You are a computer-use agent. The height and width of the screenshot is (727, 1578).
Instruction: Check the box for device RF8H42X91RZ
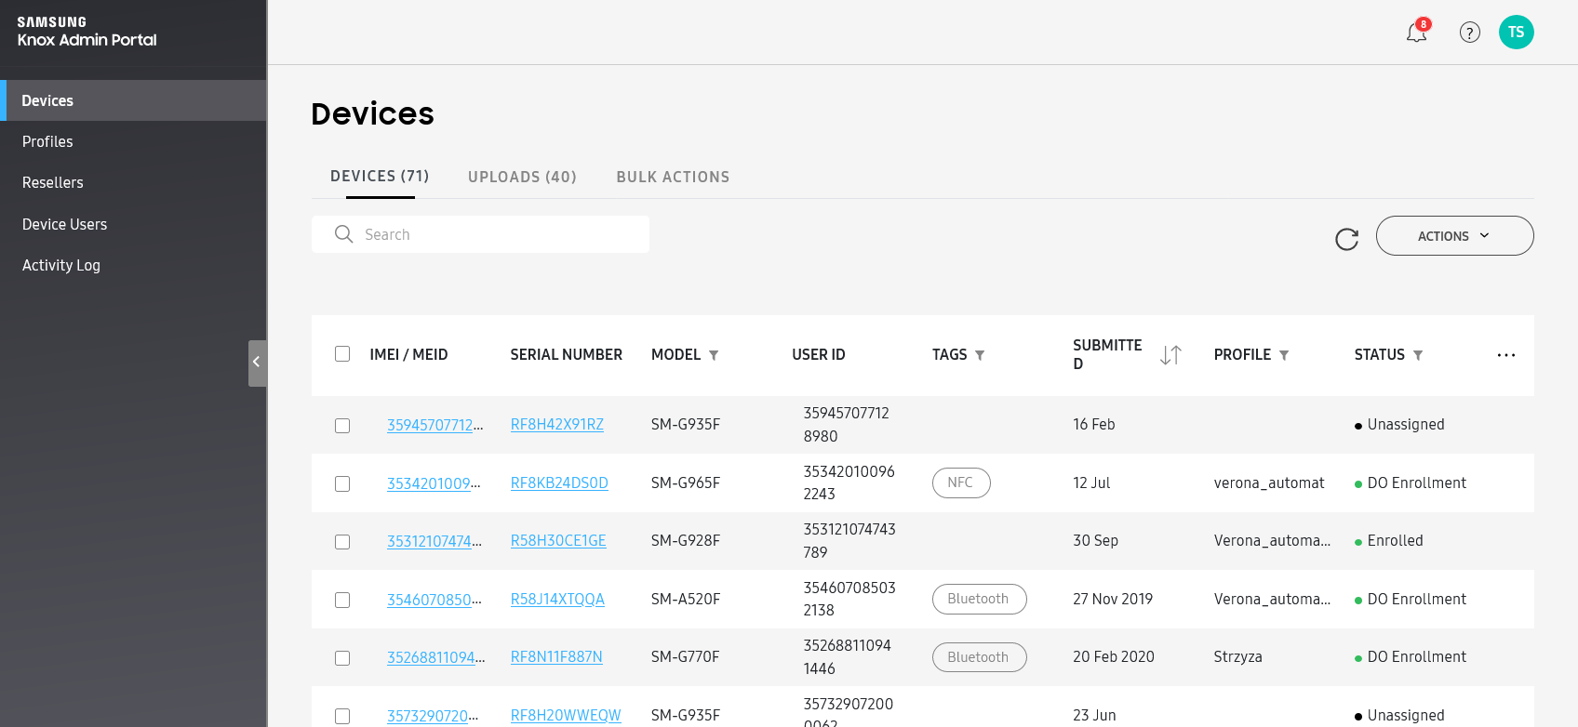342,426
